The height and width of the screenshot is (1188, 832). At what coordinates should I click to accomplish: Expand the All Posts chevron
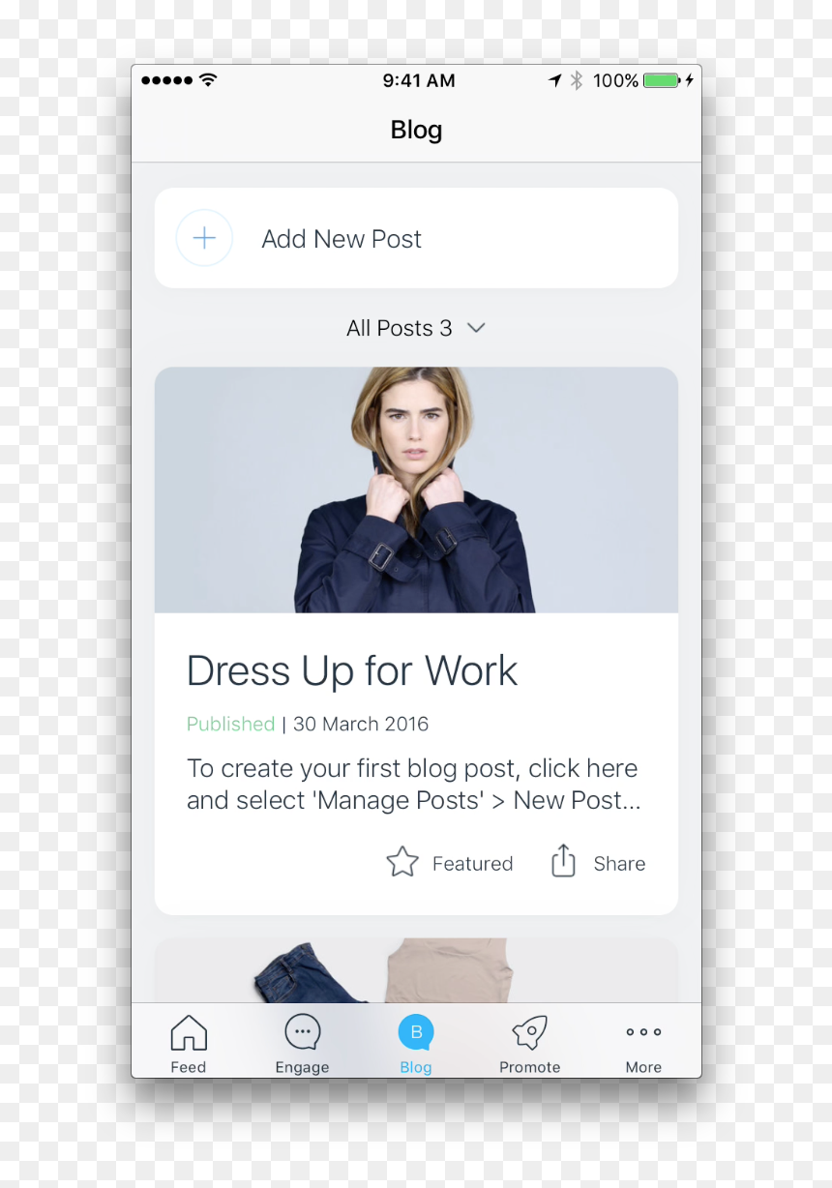(476, 328)
